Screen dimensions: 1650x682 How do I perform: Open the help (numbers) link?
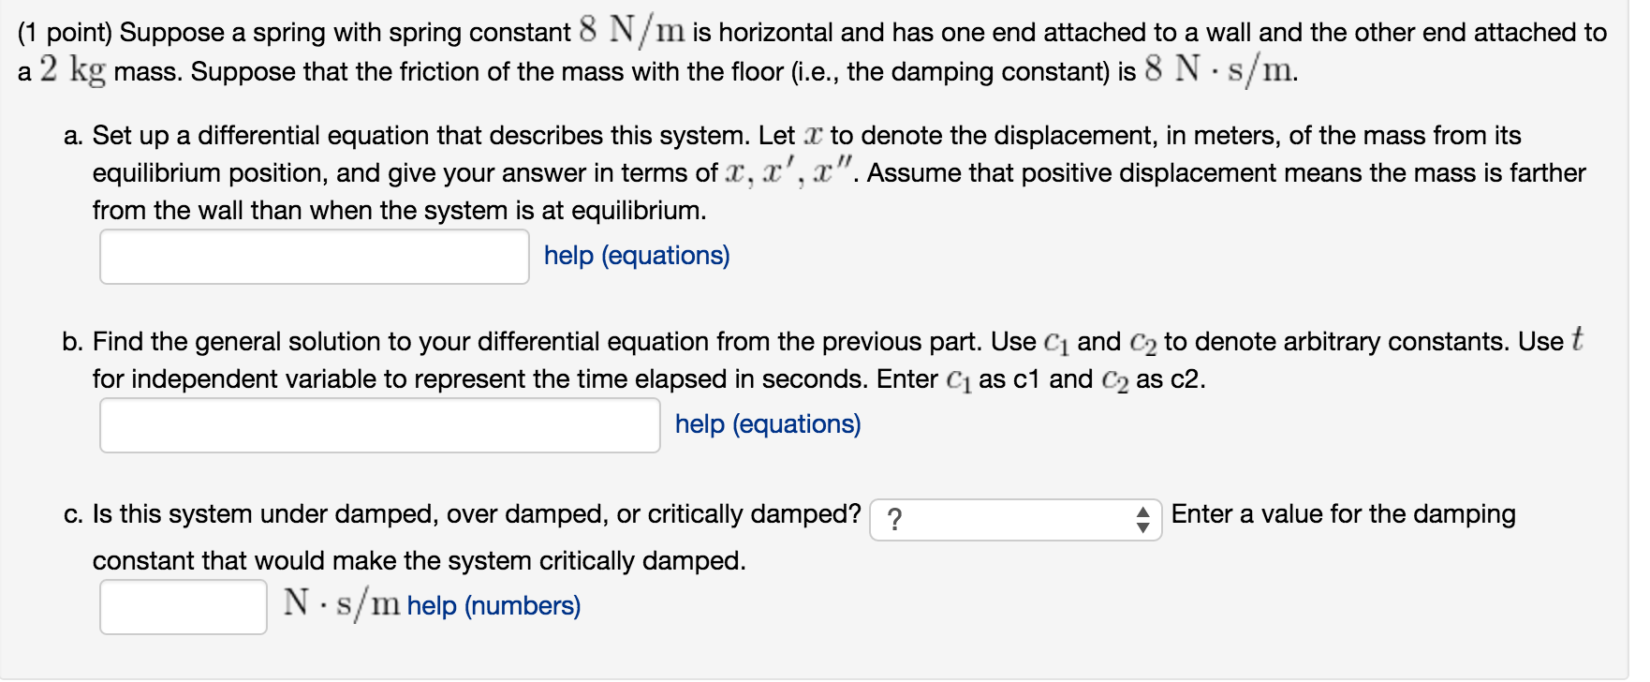coord(494,606)
